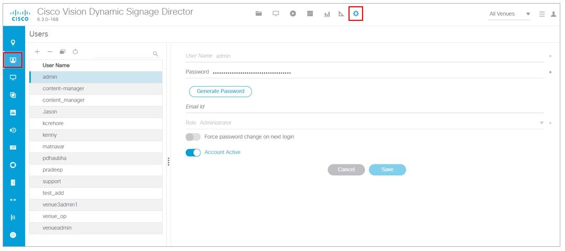Click the User Name input field

coord(365,56)
